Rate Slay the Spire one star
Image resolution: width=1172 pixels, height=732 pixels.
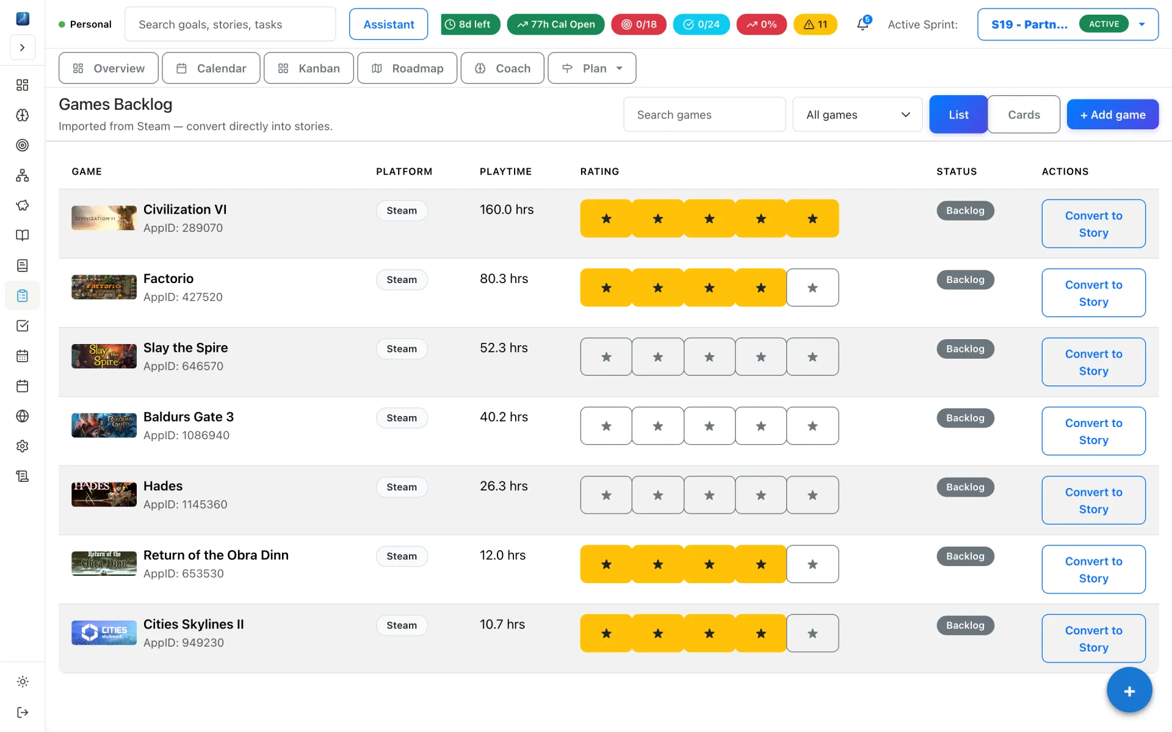click(x=606, y=357)
